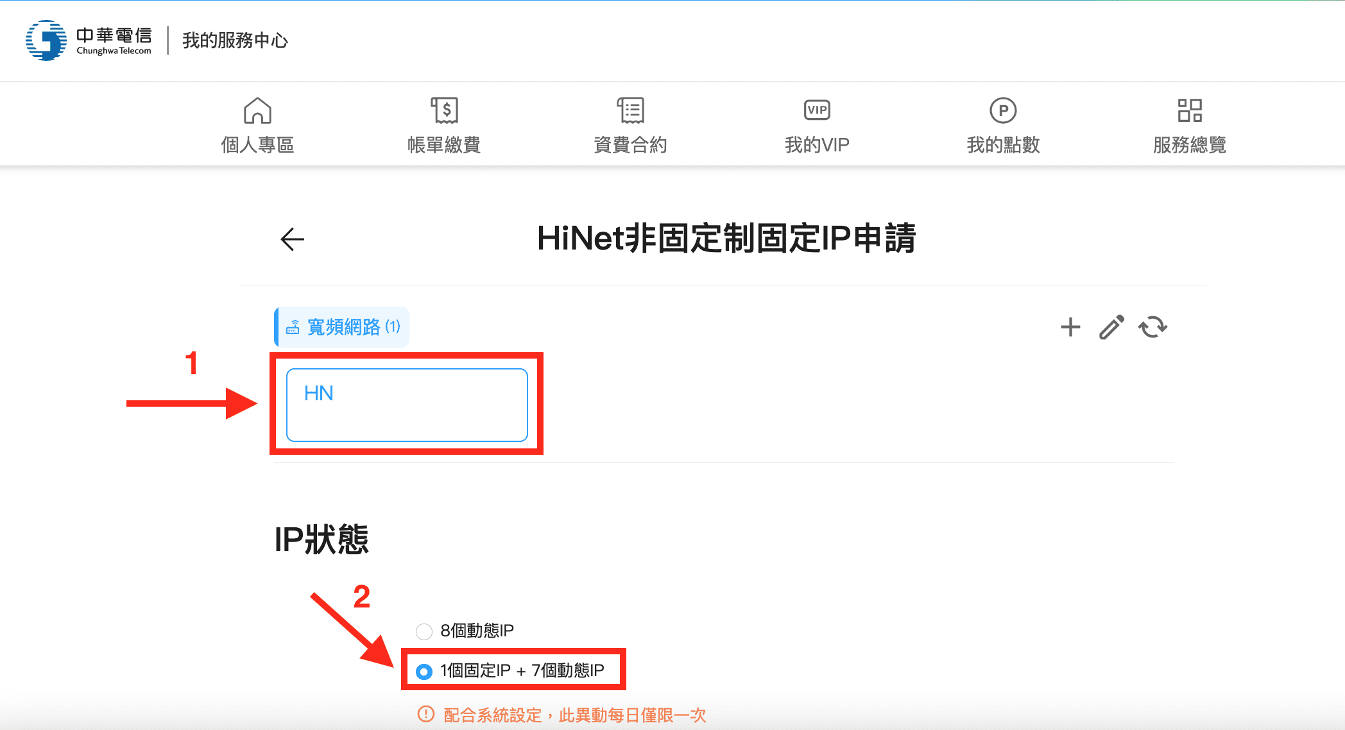The width and height of the screenshot is (1345, 730).
Task: Go to 資費合約 menu label
Action: point(630,145)
